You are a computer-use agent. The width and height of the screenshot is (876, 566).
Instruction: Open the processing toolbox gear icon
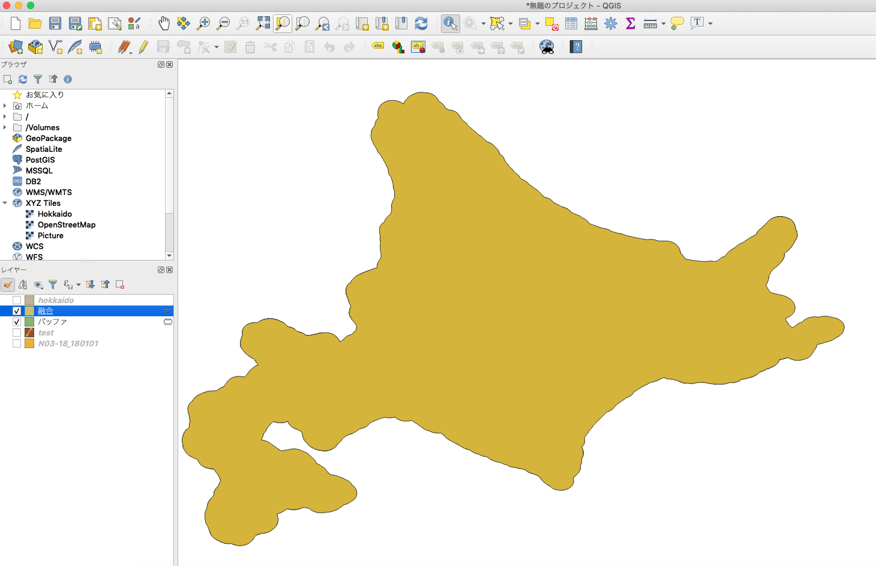[611, 23]
